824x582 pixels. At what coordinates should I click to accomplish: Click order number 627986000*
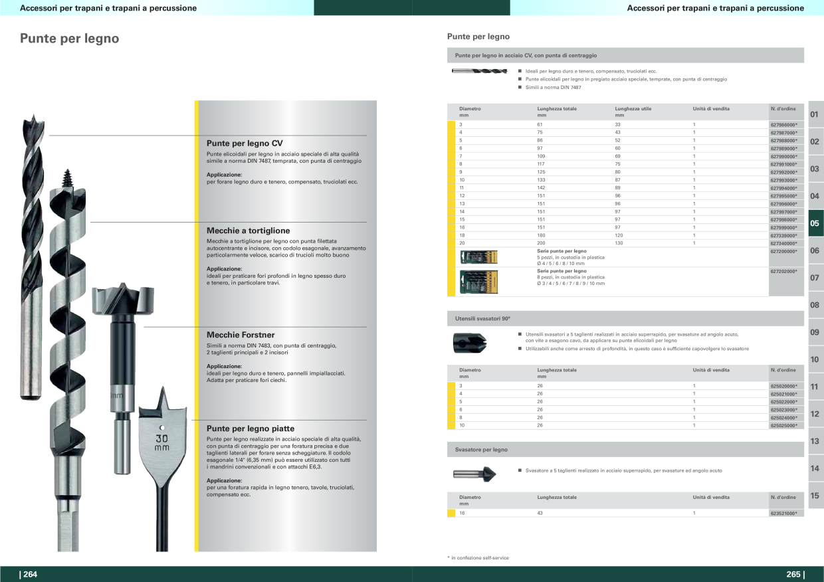pos(783,125)
